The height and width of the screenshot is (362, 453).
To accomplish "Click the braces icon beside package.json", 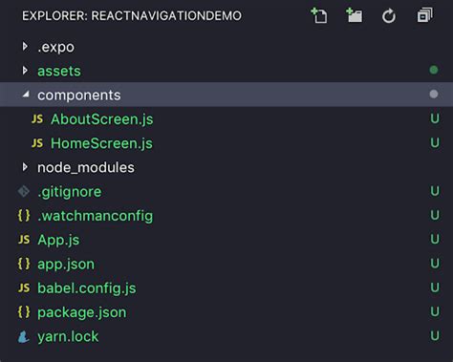I will click(x=24, y=312).
